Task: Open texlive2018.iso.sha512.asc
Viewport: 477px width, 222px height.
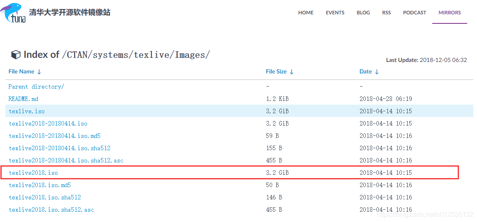Action: click(51, 210)
